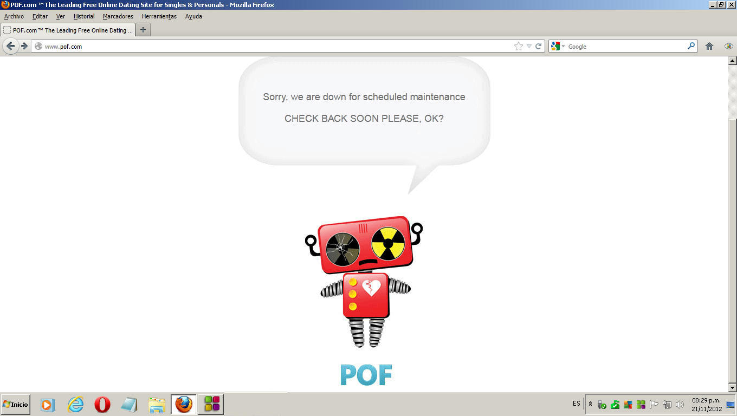Restore down the Firefox window
The height and width of the screenshot is (416, 737).
[721, 5]
